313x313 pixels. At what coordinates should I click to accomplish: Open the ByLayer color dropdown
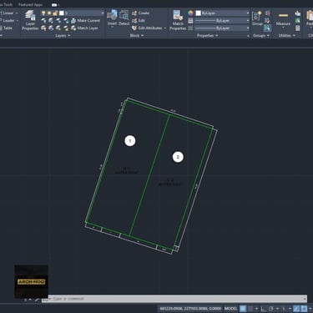tap(222, 13)
